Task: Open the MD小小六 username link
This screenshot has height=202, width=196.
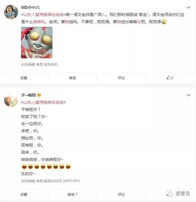Action: point(30,8)
